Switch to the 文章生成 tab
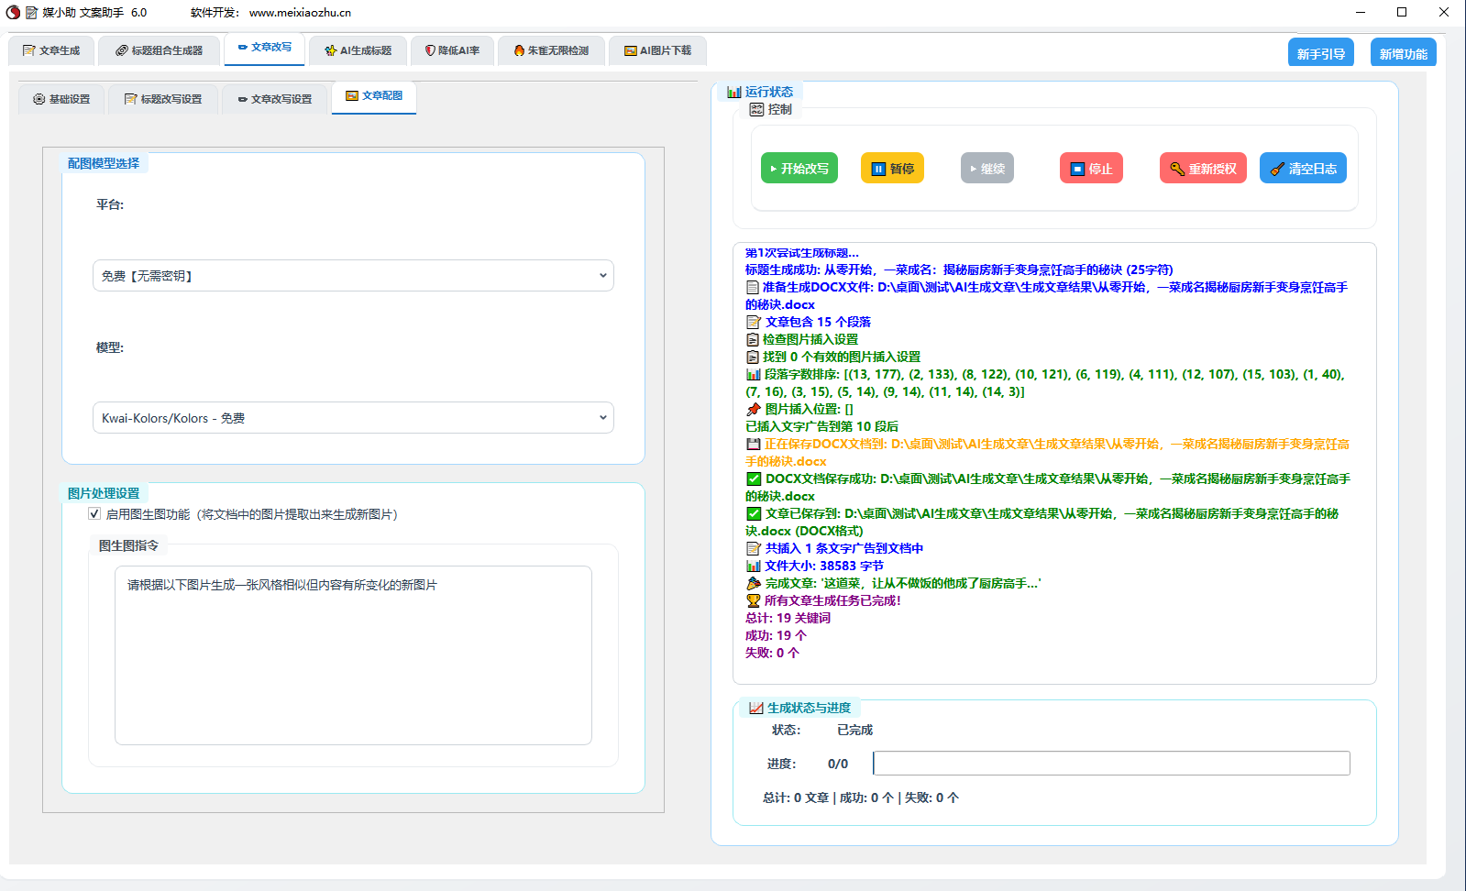The width and height of the screenshot is (1466, 891). pos(51,50)
